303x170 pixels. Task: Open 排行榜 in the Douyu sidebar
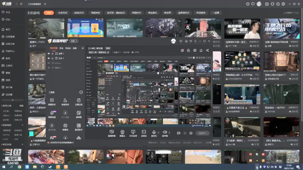9,87
